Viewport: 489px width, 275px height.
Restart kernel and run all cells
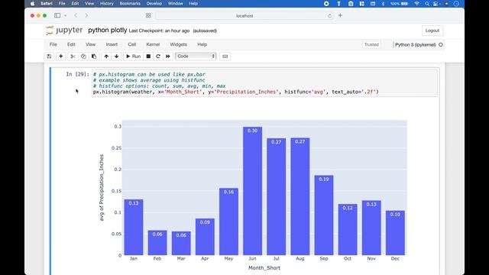coord(168,57)
